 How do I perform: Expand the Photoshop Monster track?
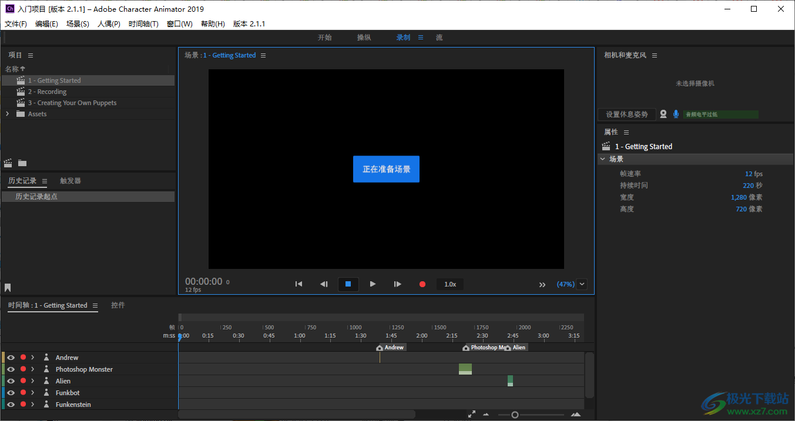point(33,369)
